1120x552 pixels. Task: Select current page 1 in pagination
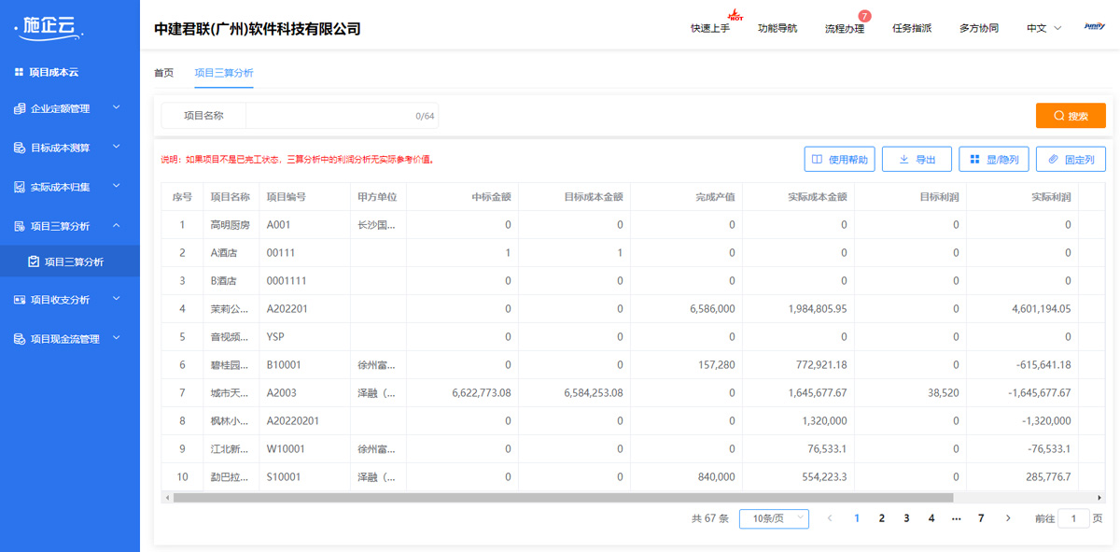pyautogui.click(x=857, y=518)
